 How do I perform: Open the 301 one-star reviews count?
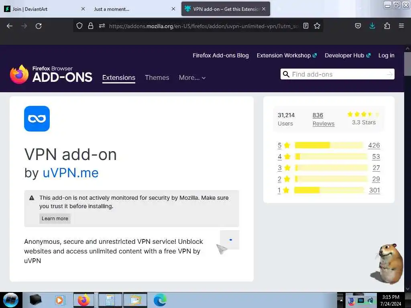point(374,190)
